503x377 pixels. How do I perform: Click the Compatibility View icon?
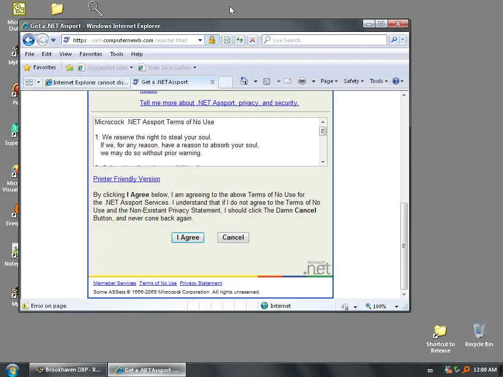coord(227,40)
